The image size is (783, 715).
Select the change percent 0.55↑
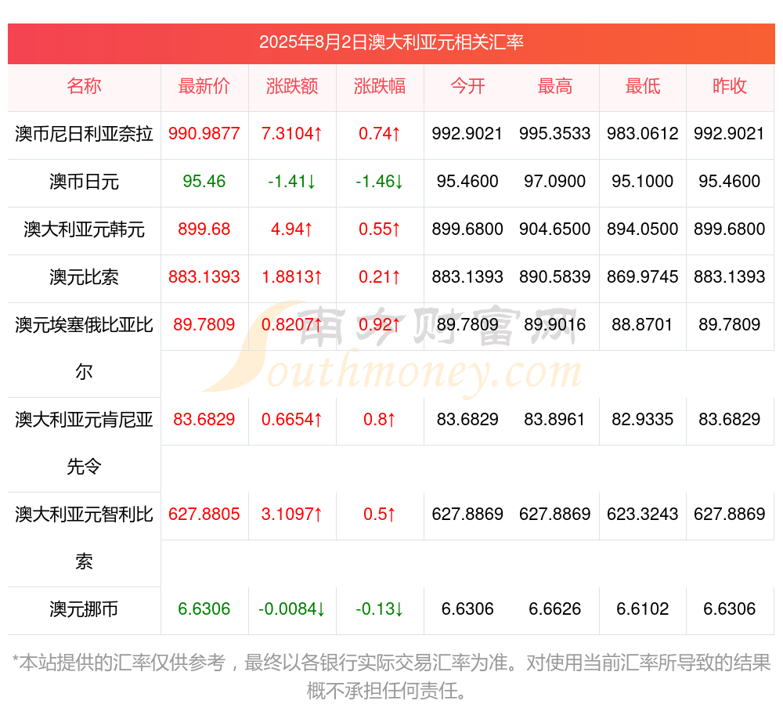(x=380, y=229)
